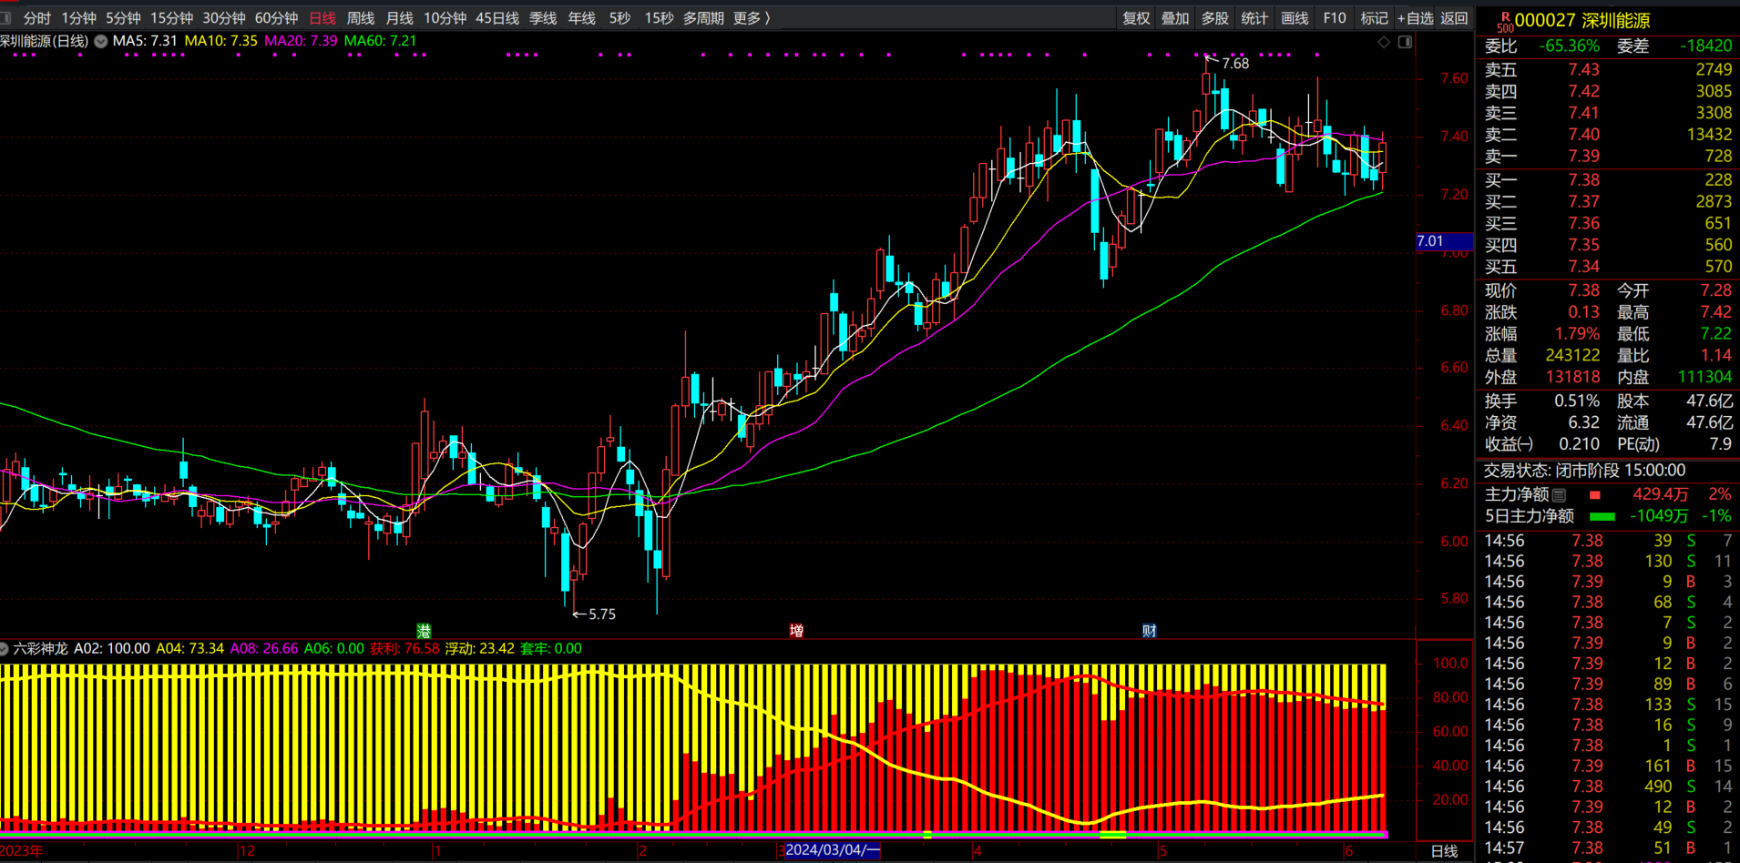The width and height of the screenshot is (1740, 863).
Task: Open the 多股 multi-stock view
Action: (1215, 18)
